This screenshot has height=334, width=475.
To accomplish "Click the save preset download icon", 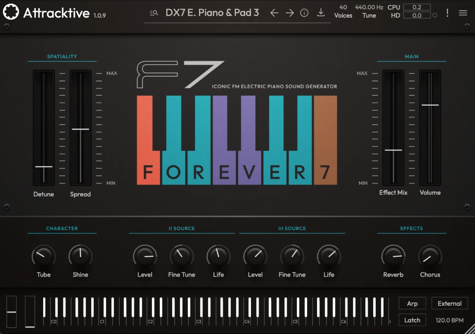I will tap(321, 12).
